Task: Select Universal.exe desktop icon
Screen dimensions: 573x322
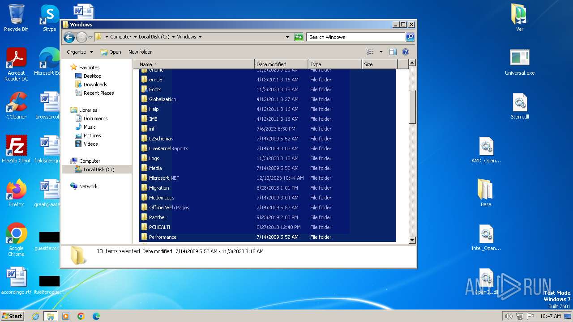Action: tap(520, 62)
